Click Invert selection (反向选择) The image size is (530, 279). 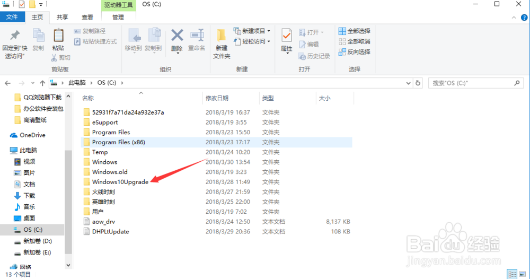point(355,52)
